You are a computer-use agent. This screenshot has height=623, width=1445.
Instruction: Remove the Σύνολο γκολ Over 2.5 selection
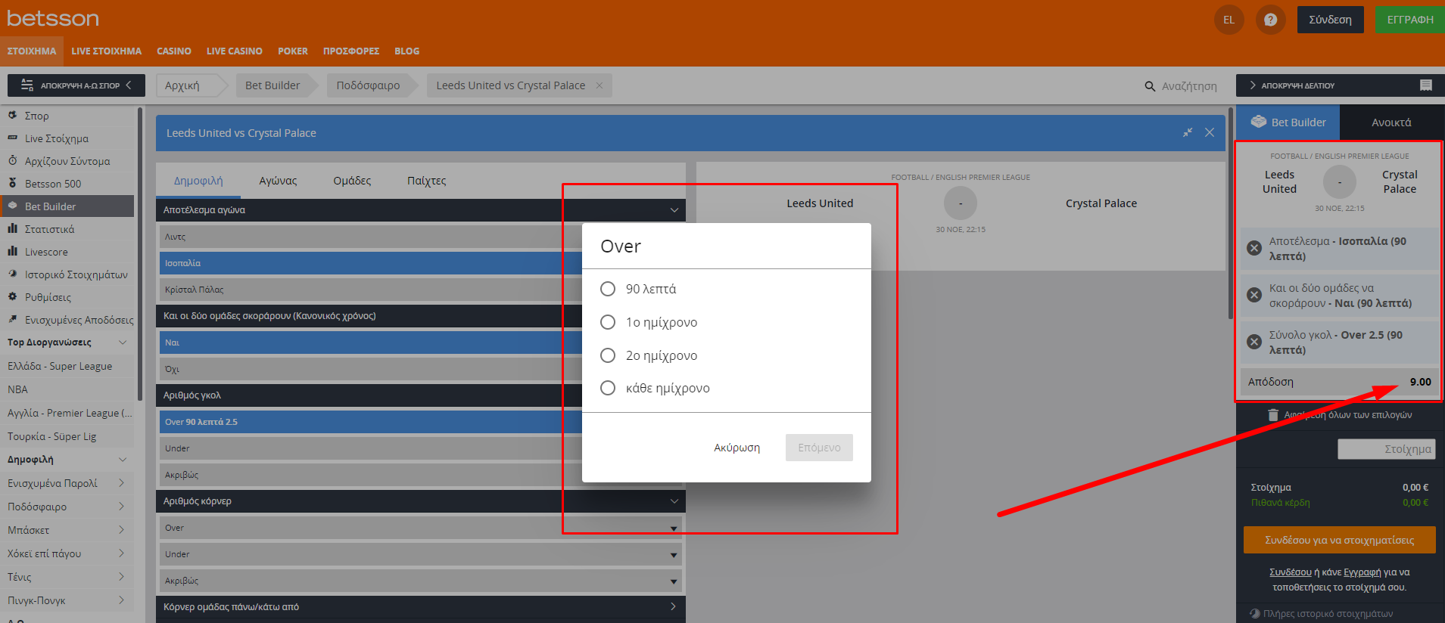[1254, 342]
